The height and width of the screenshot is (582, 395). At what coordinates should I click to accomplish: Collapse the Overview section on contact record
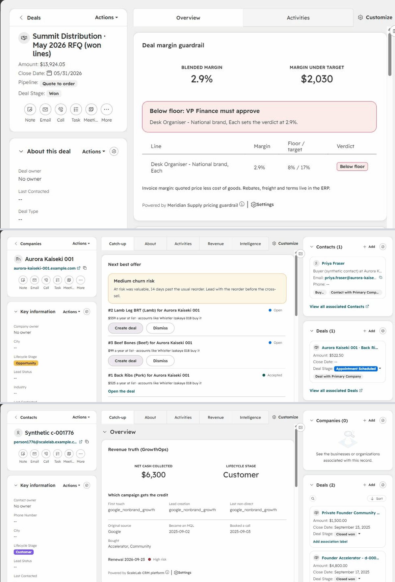pos(105,432)
